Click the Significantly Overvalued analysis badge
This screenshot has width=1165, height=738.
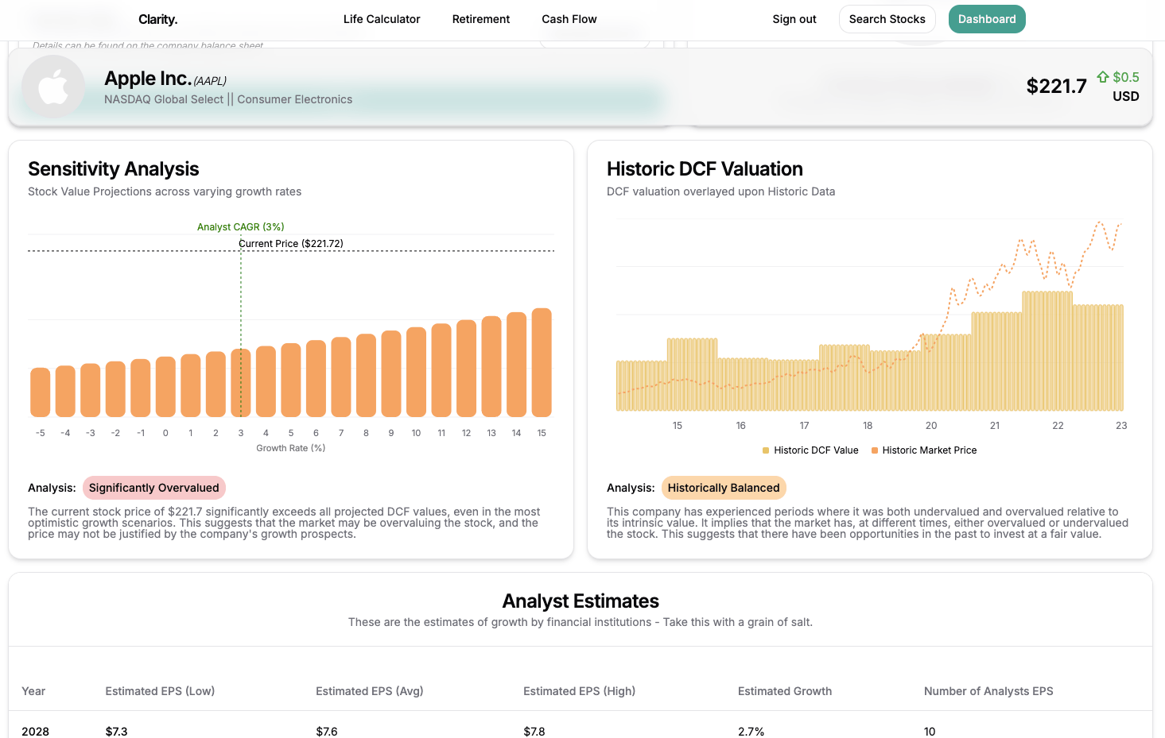(153, 488)
